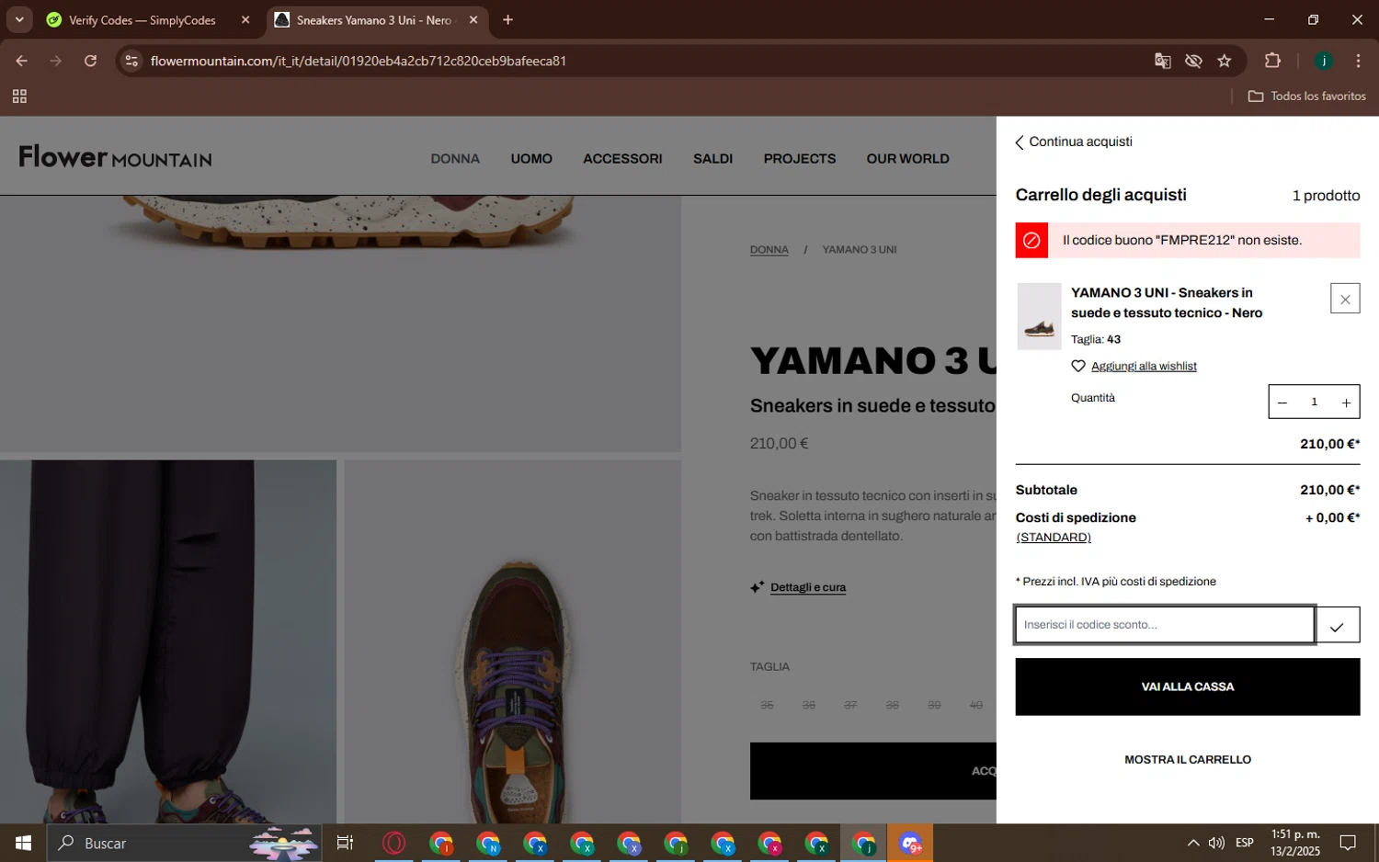Open the taskbar clock and date
The height and width of the screenshot is (862, 1379).
coord(1295,843)
